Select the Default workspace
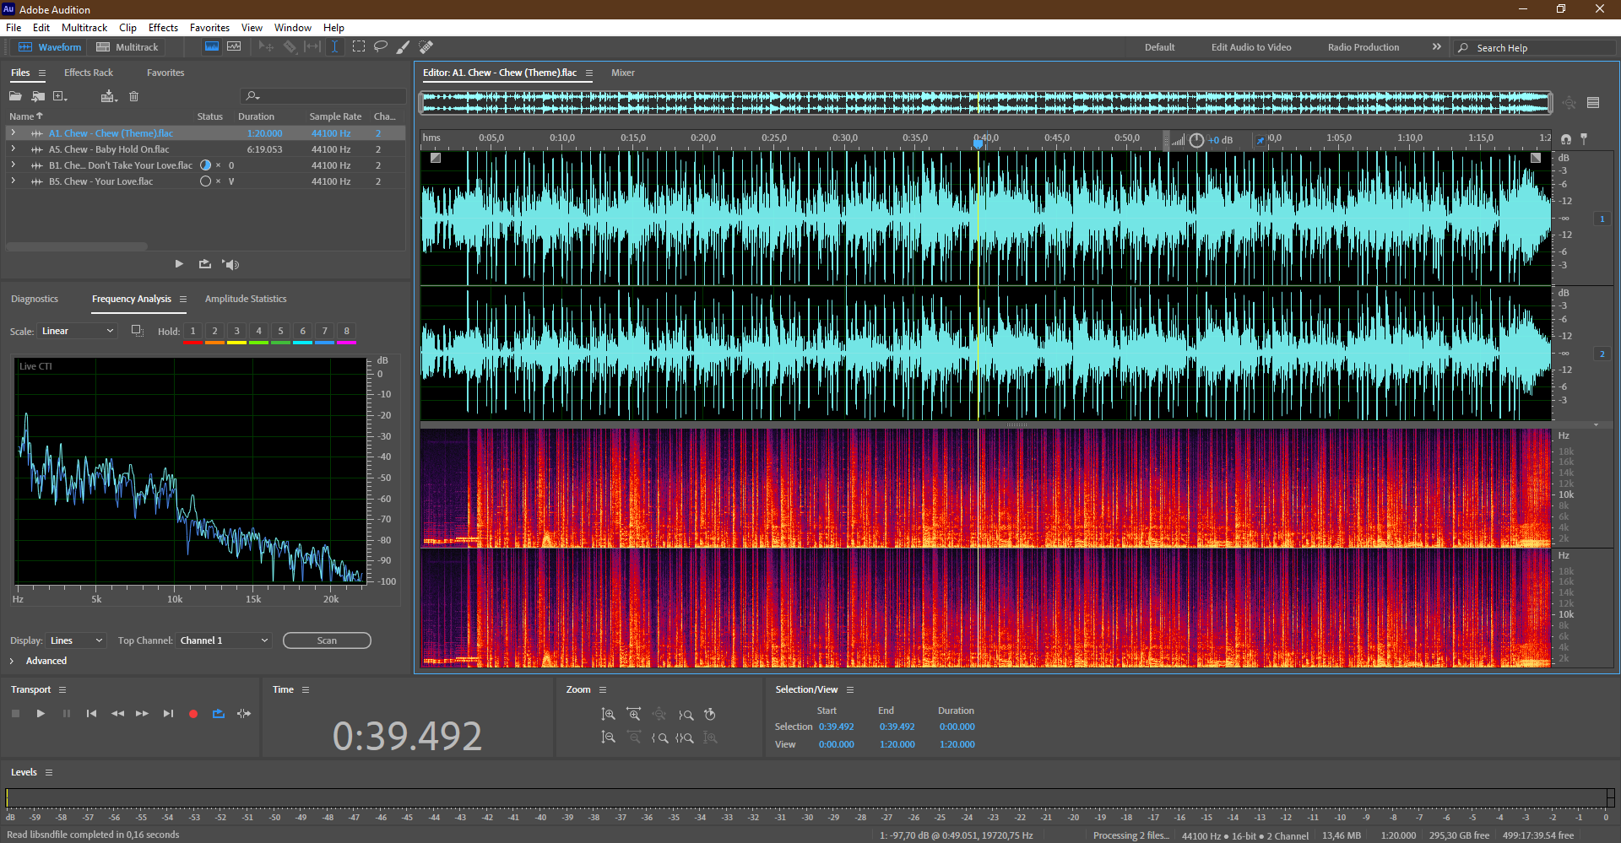Viewport: 1621px width, 843px height. tap(1159, 47)
